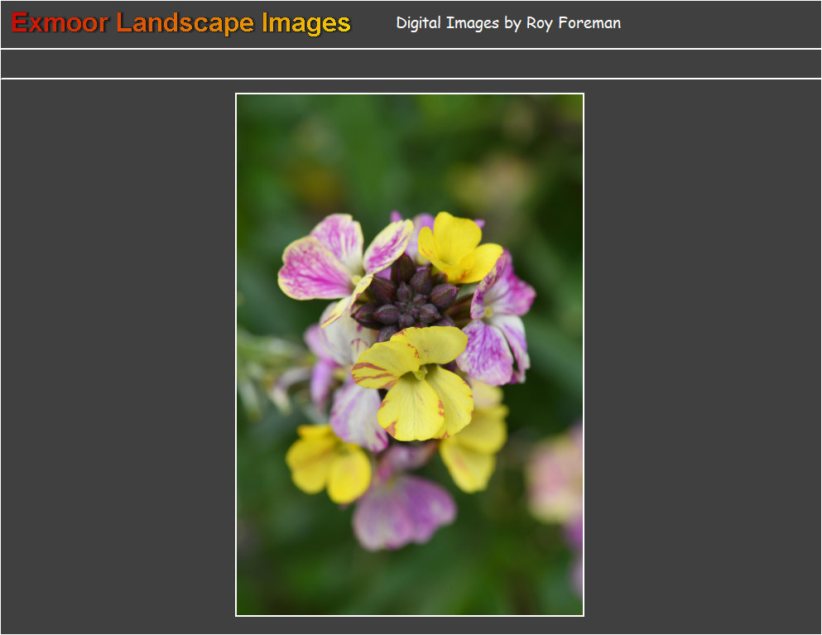
Task: Click the Digital Images by Roy Foreman text
Action: 507,23
